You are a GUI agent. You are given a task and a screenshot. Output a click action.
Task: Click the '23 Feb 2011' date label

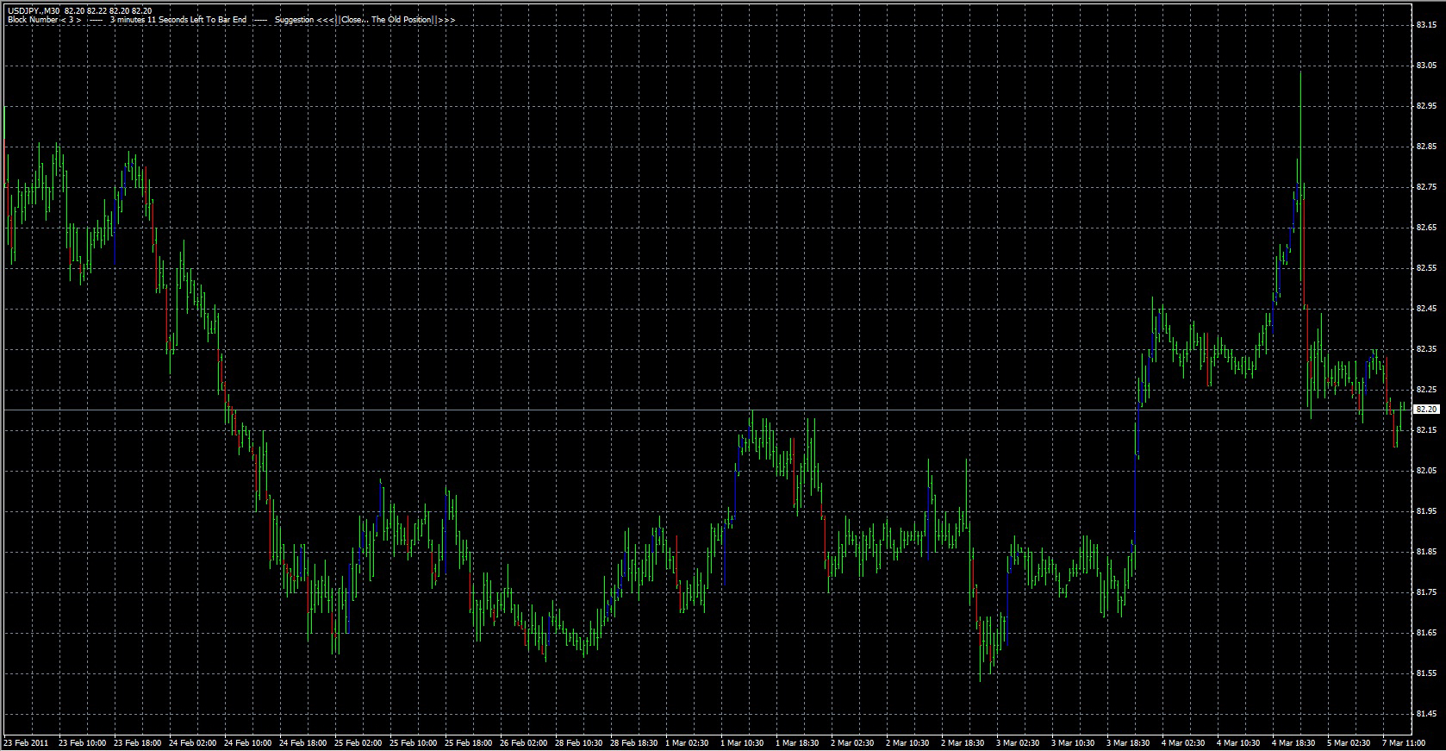tap(26, 742)
